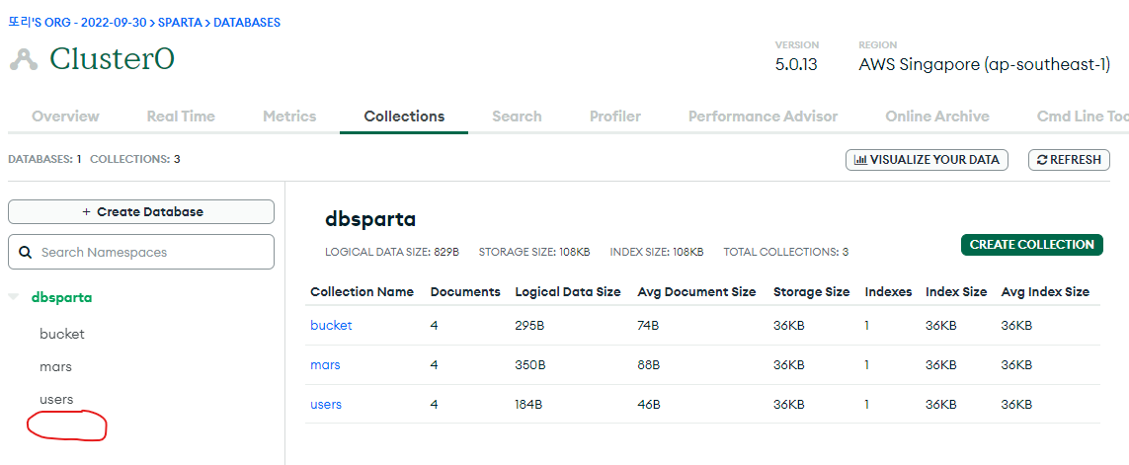Focus the Search Namespaces field
Image resolution: width=1129 pixels, height=465 pixels.
141,252
